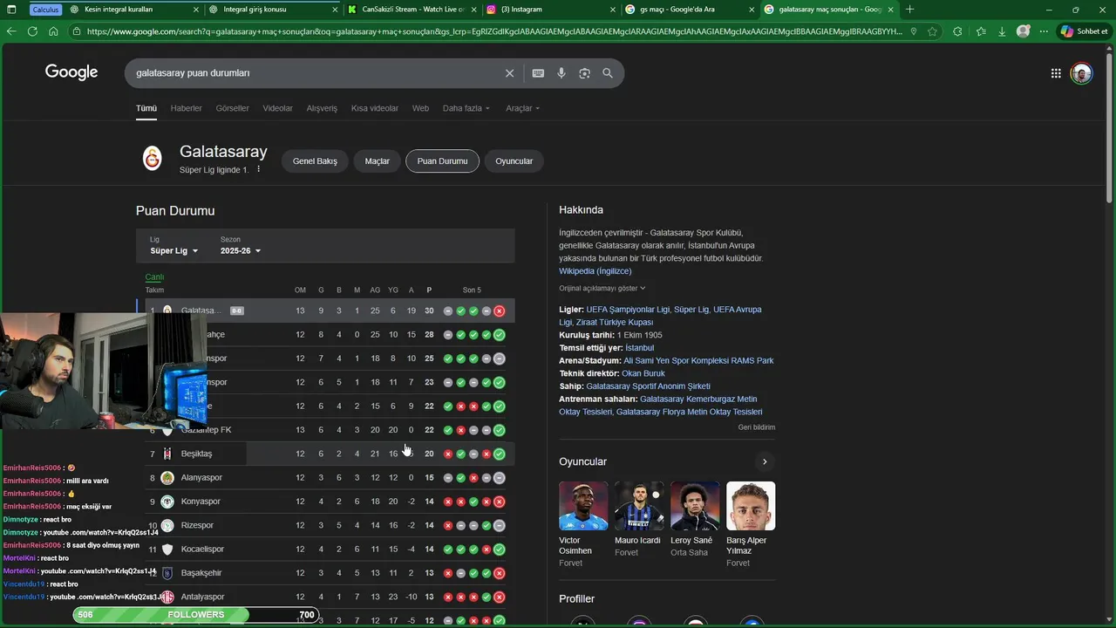Select the Maçlar chip

(378, 161)
